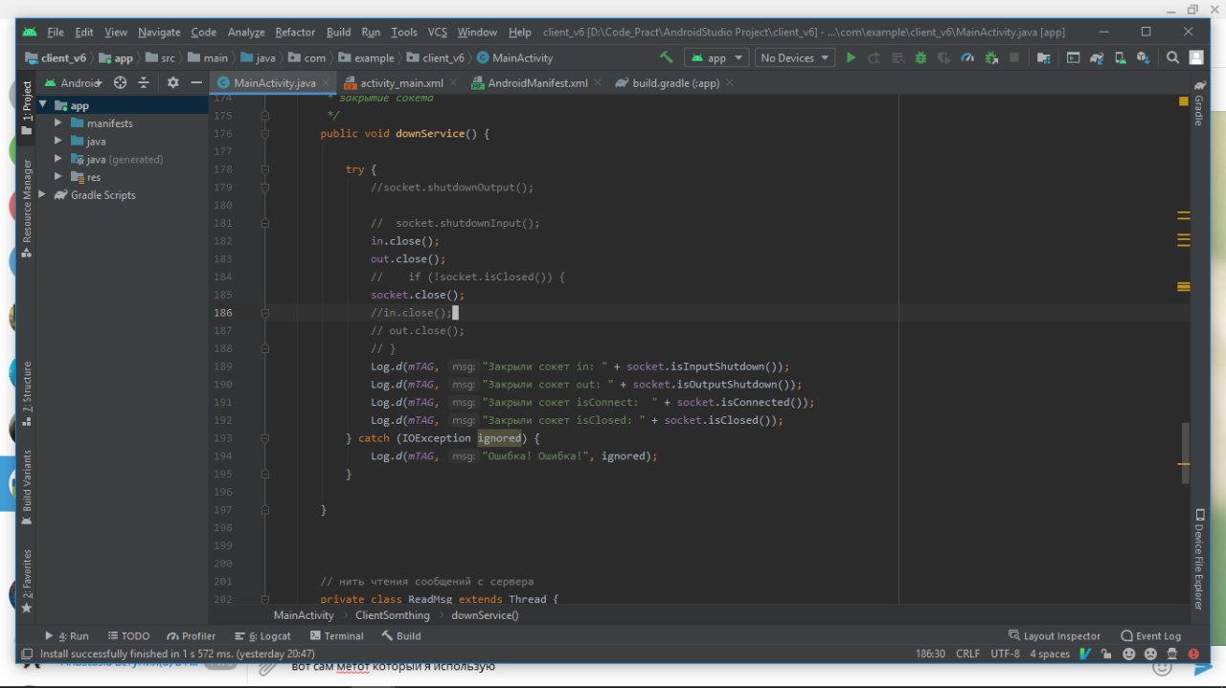Start debugging with the green bug icon

[920, 57]
